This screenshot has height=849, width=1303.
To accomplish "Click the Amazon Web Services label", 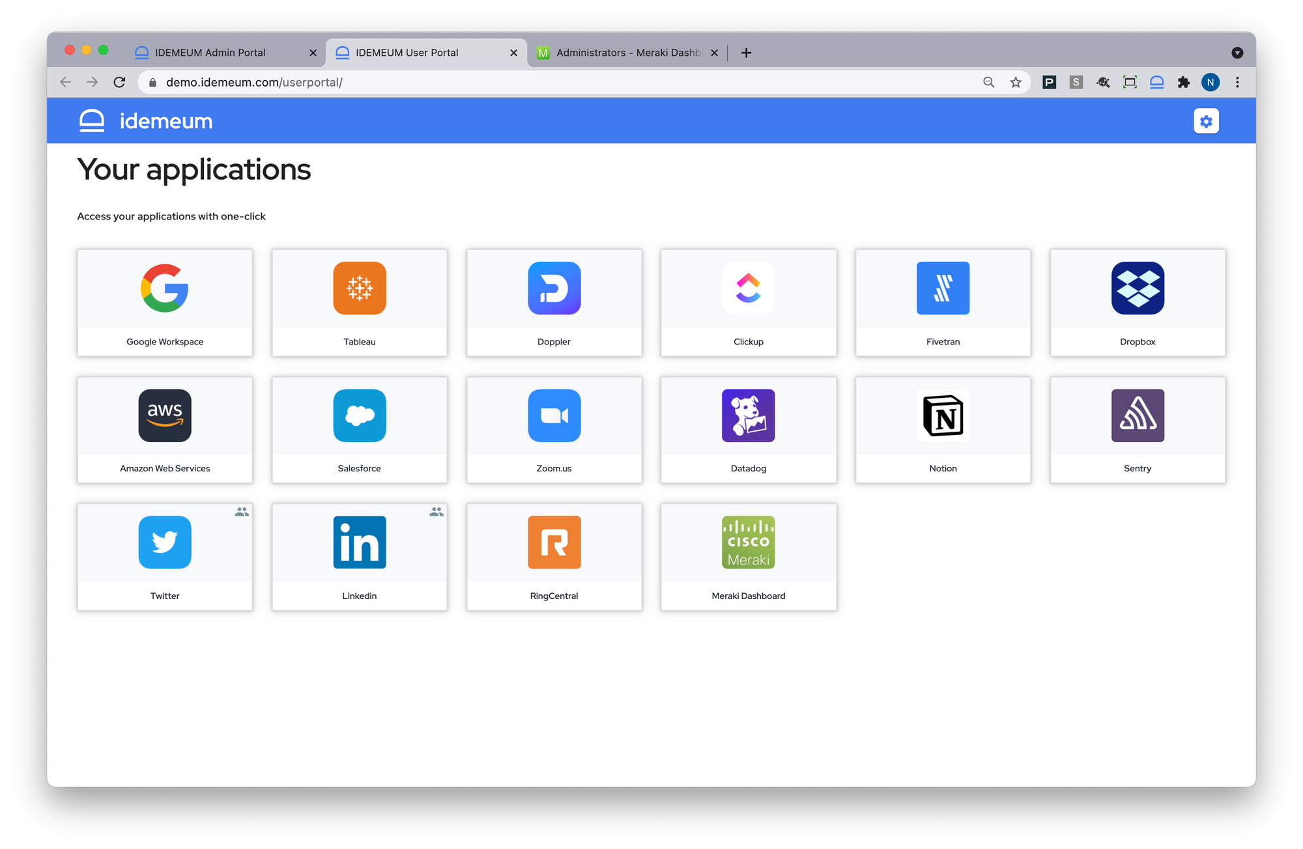I will (x=165, y=468).
